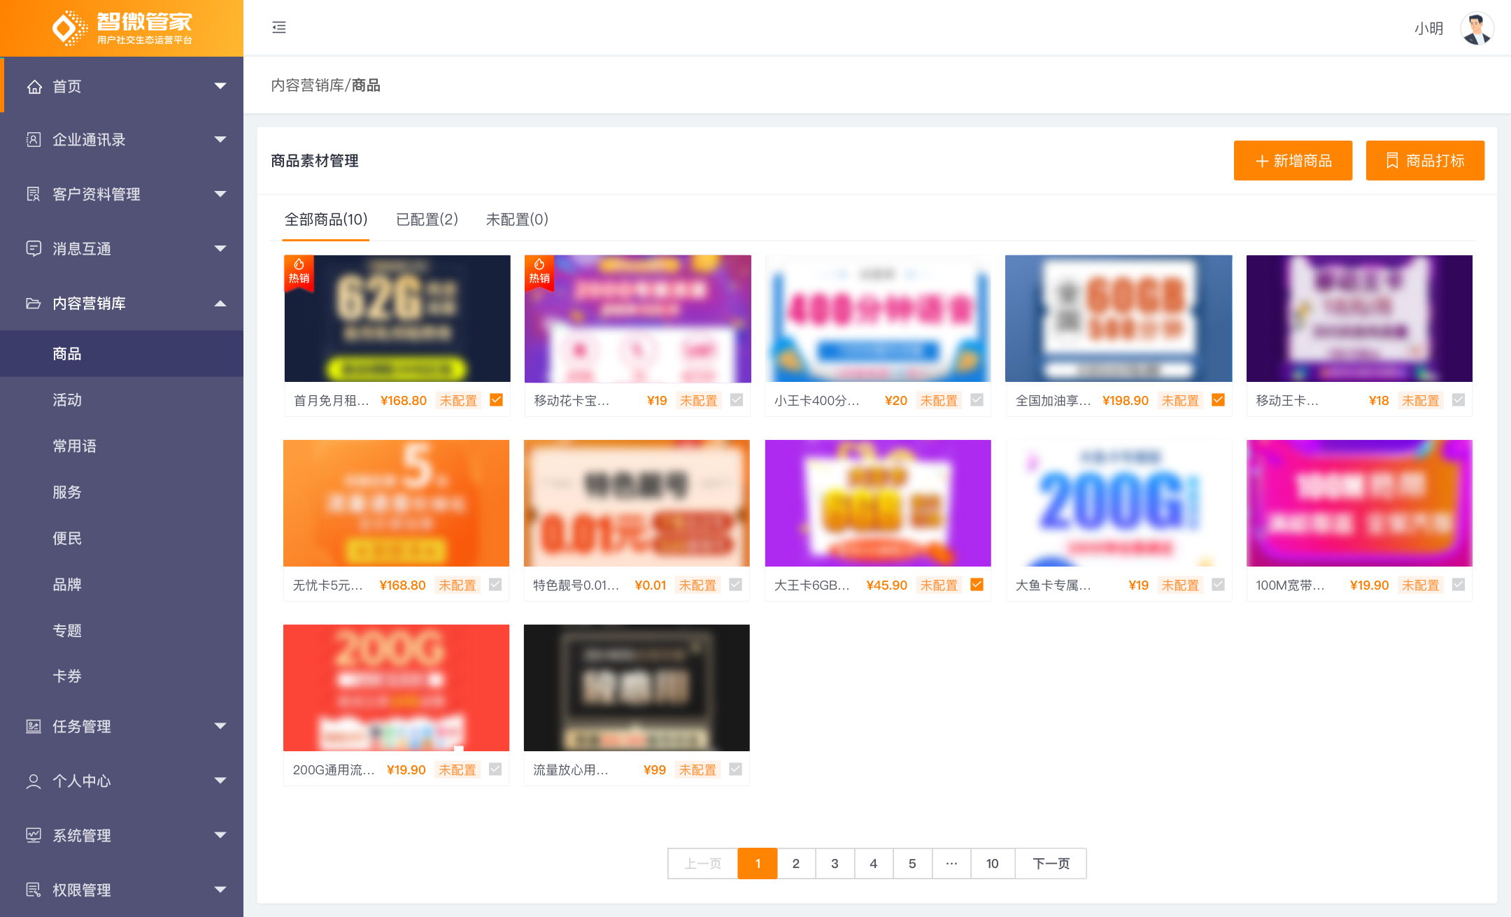
Task: Select the 任务管理 sidebar icon
Action: click(34, 727)
